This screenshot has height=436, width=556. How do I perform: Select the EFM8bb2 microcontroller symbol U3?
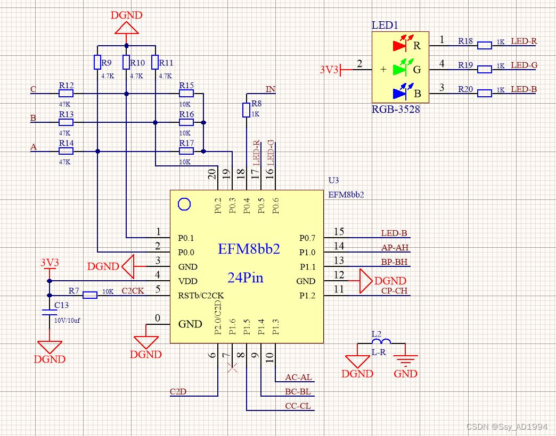(246, 266)
